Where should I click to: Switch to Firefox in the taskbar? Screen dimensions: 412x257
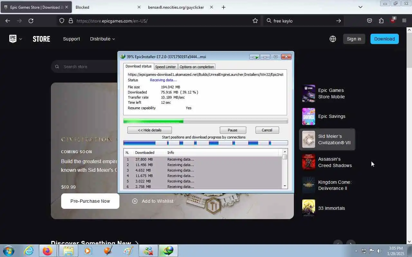click(48, 251)
